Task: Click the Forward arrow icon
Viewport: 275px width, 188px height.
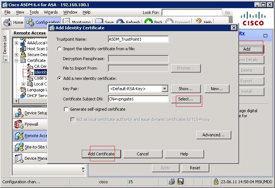Action: point(169,21)
